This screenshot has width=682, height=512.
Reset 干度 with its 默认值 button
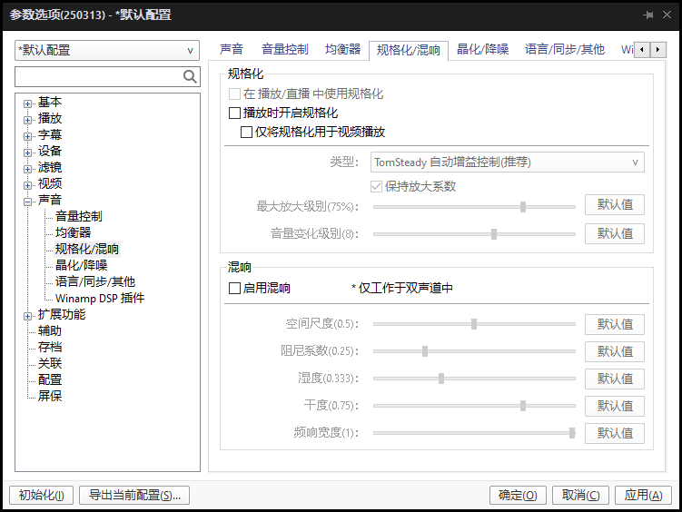click(x=615, y=406)
